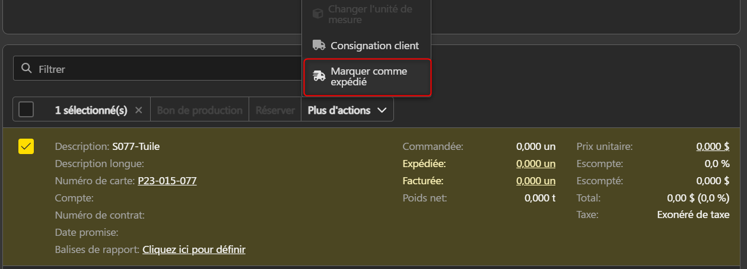
Task: Choose Changer l'unité de mesure option
Action: [x=366, y=14]
